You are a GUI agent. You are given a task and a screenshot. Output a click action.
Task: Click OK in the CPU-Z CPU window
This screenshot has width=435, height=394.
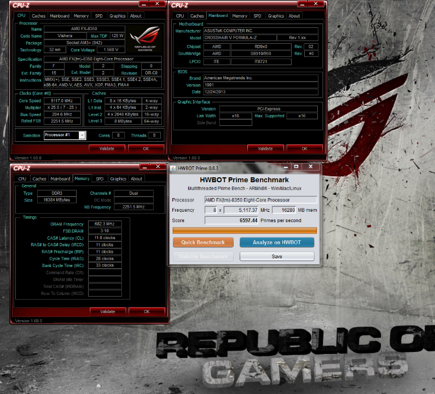[x=146, y=148]
